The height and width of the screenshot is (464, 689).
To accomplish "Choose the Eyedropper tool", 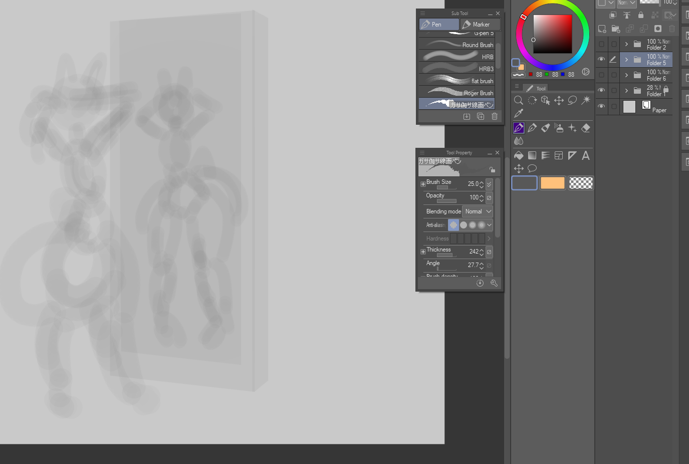I will pos(519,113).
